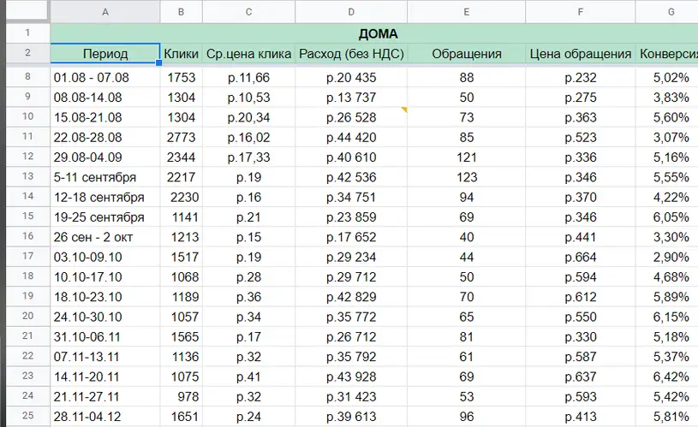Select lead price р.523

[581, 138]
